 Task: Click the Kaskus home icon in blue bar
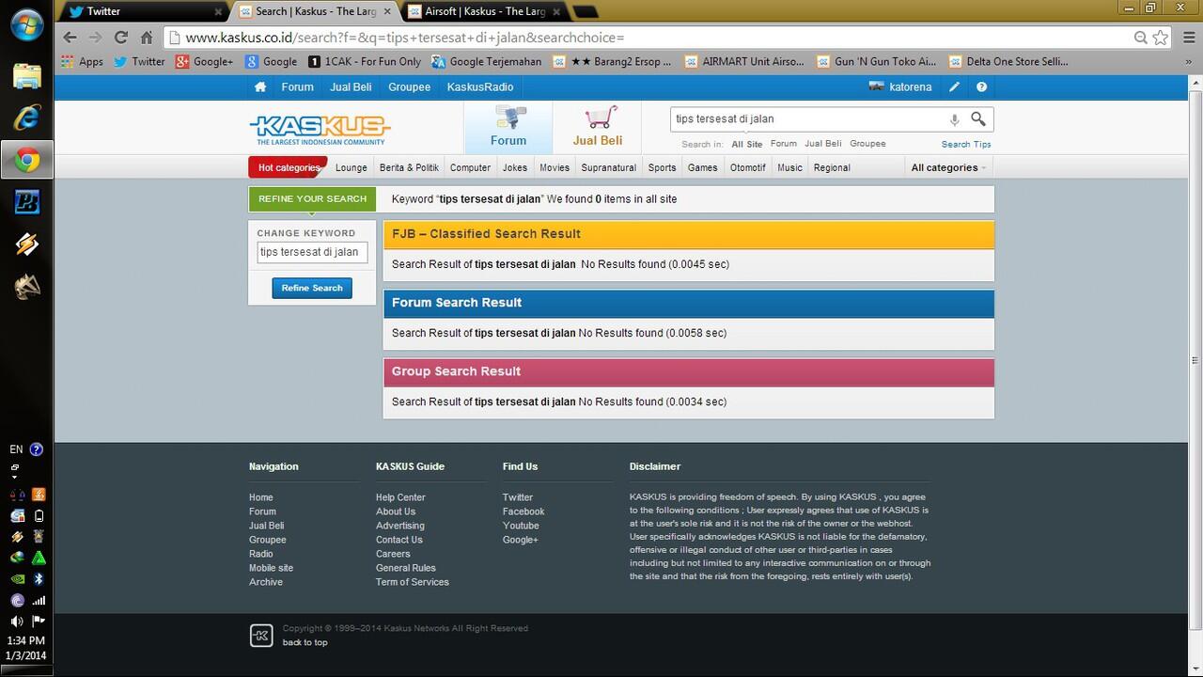click(260, 87)
